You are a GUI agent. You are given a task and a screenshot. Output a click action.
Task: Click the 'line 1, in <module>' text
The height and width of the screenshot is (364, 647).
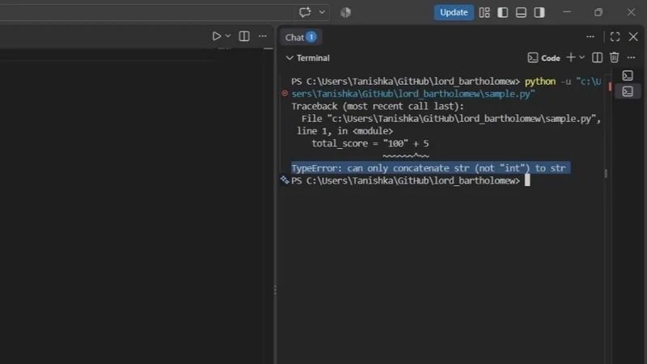click(x=345, y=131)
